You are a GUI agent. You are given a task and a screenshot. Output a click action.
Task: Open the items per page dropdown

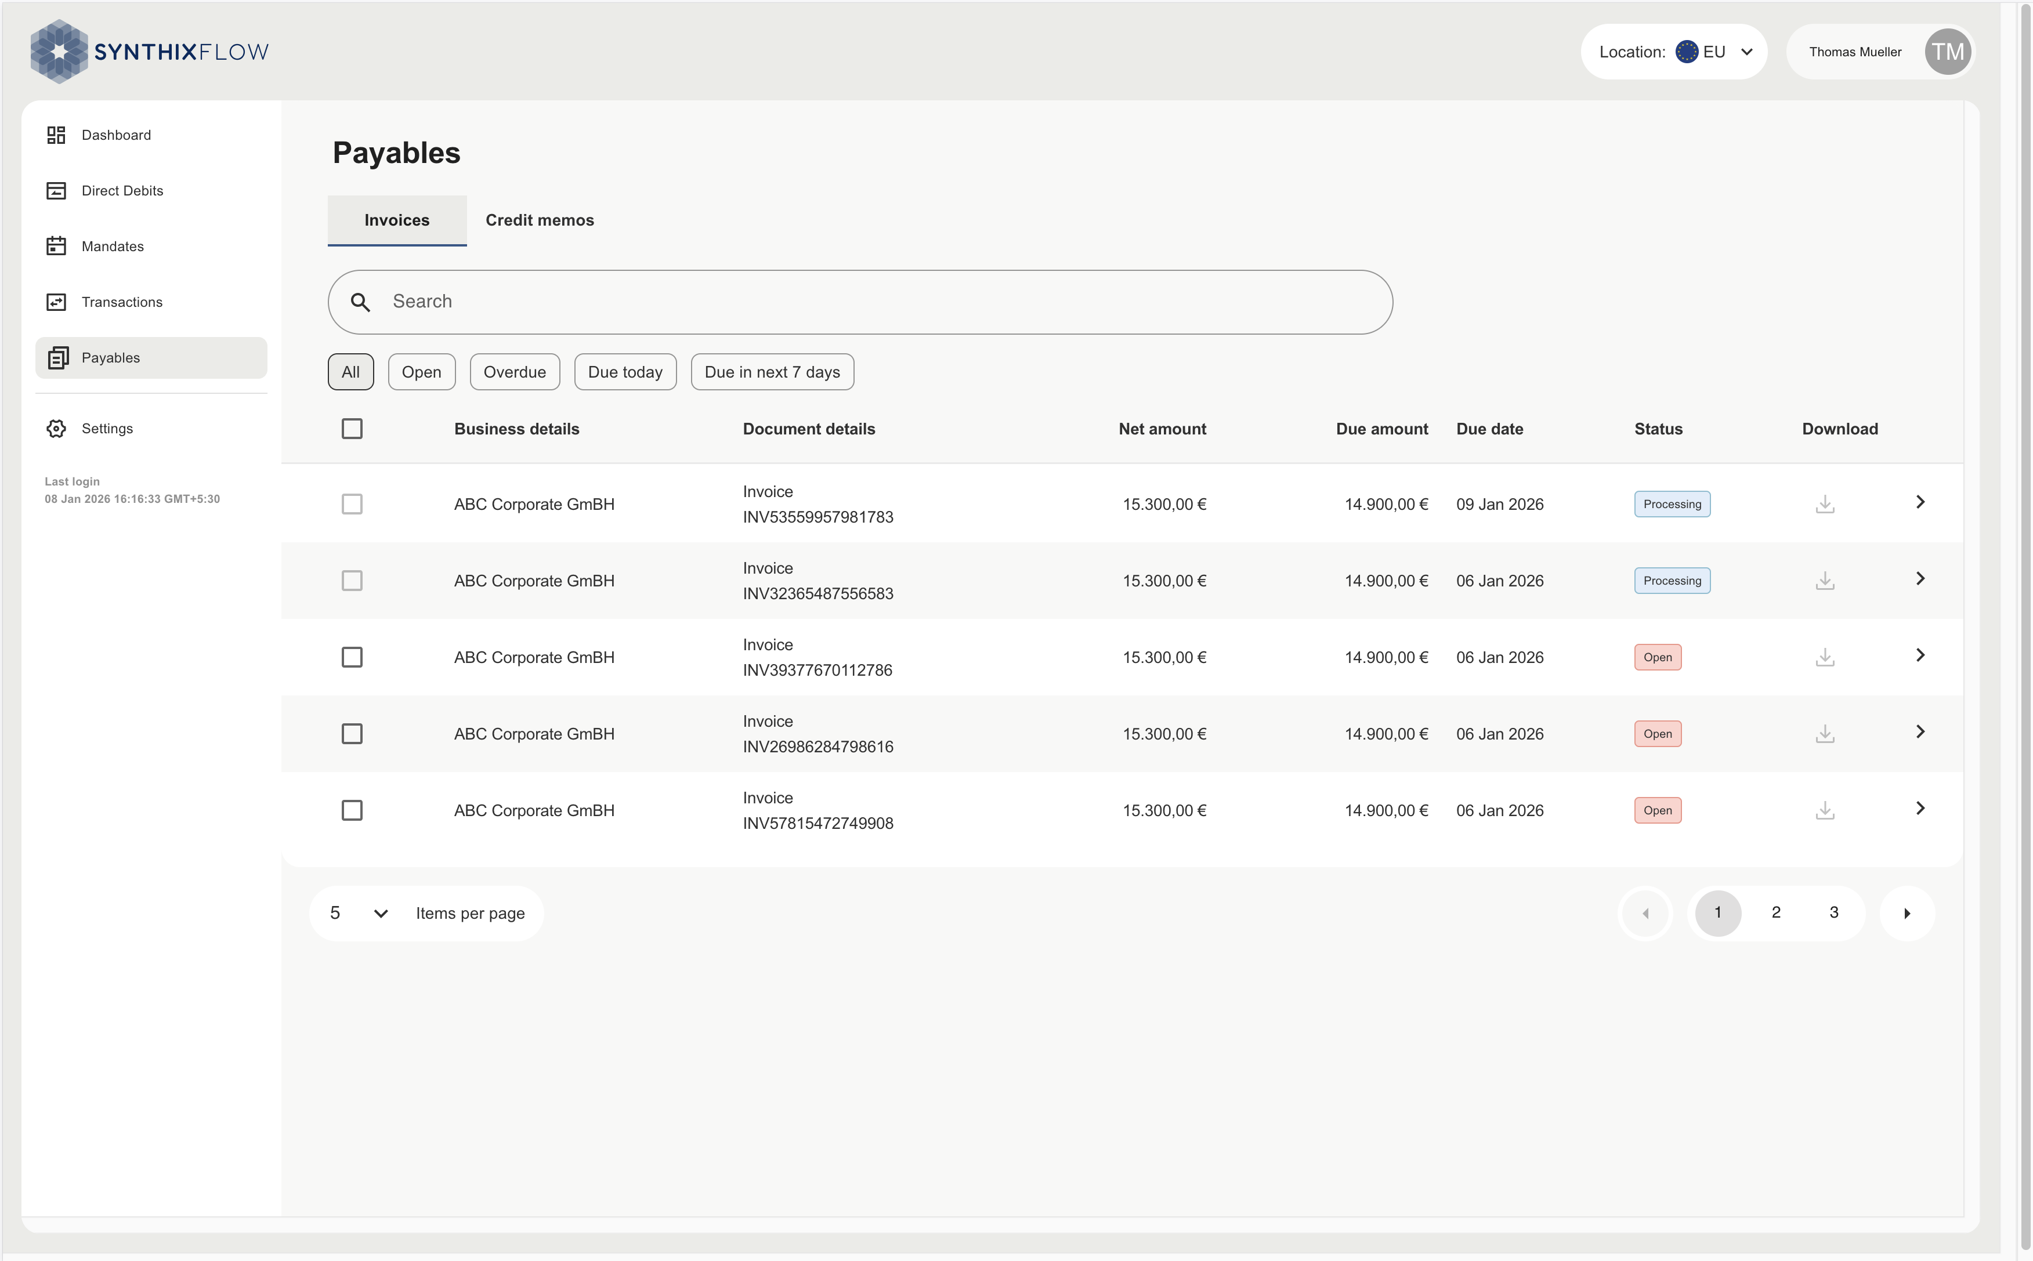[360, 913]
